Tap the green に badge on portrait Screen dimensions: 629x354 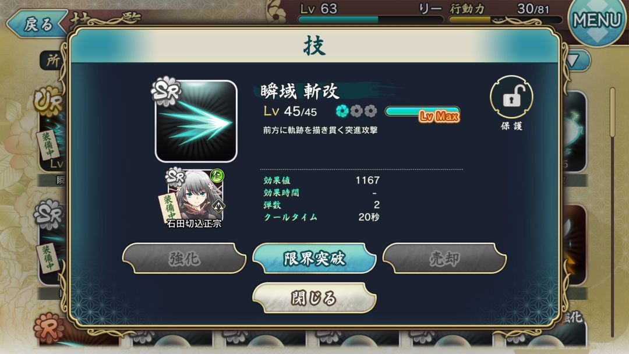tap(217, 176)
